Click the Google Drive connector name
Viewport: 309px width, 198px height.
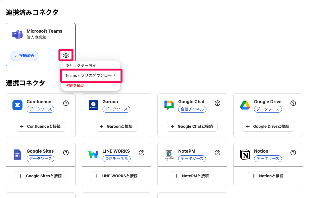268,102
